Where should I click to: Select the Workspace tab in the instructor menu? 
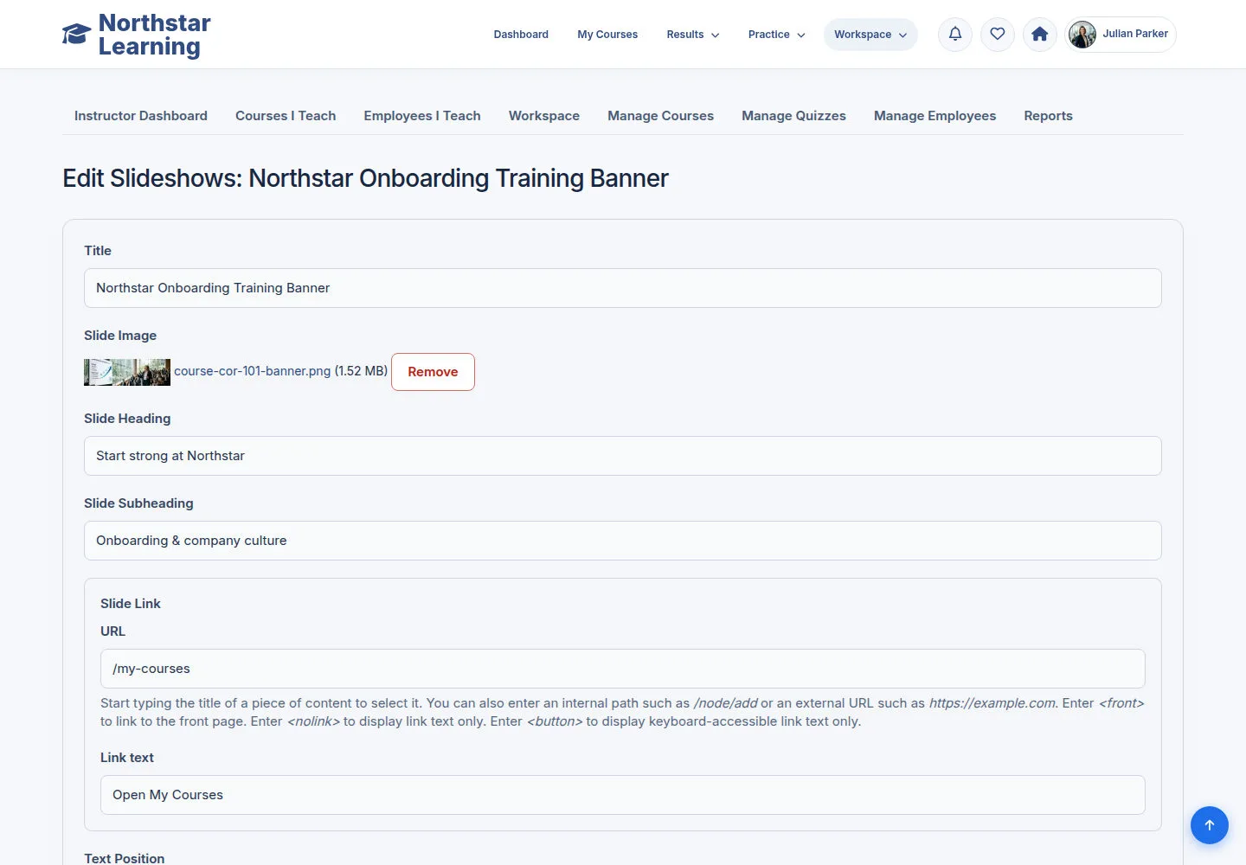coord(544,116)
